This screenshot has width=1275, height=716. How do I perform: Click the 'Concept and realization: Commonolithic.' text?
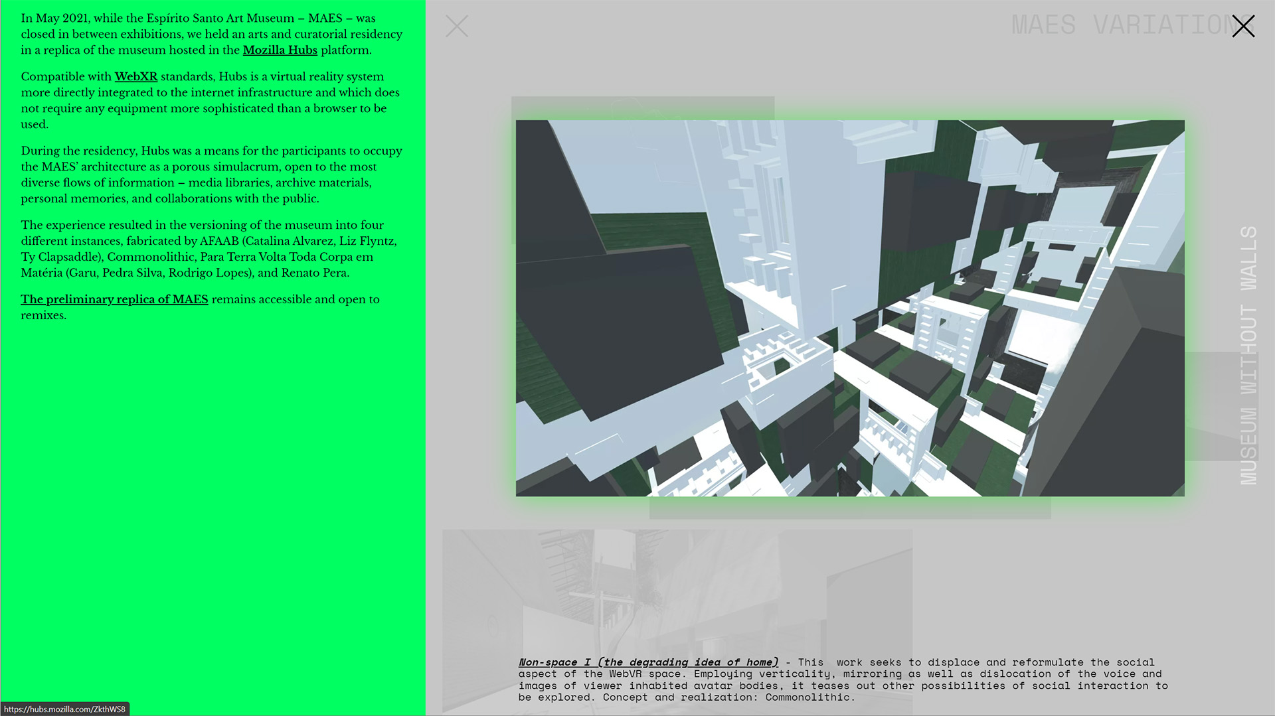point(729,697)
